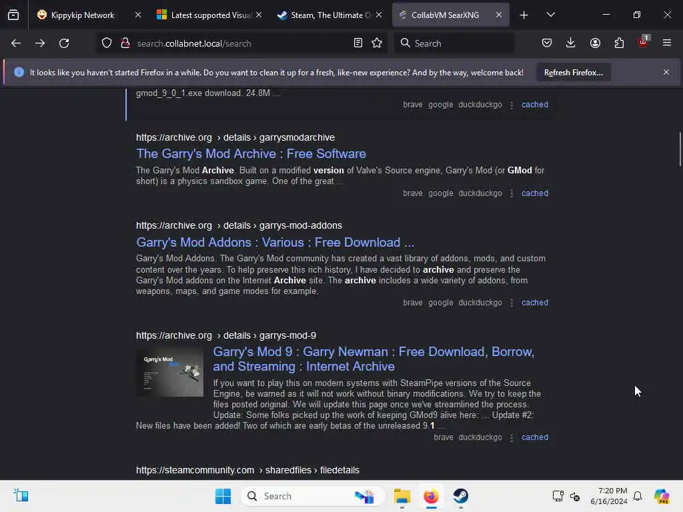Click archive.org garrys-mod-9 URL text
This screenshot has height=512, width=683.
coord(226,336)
